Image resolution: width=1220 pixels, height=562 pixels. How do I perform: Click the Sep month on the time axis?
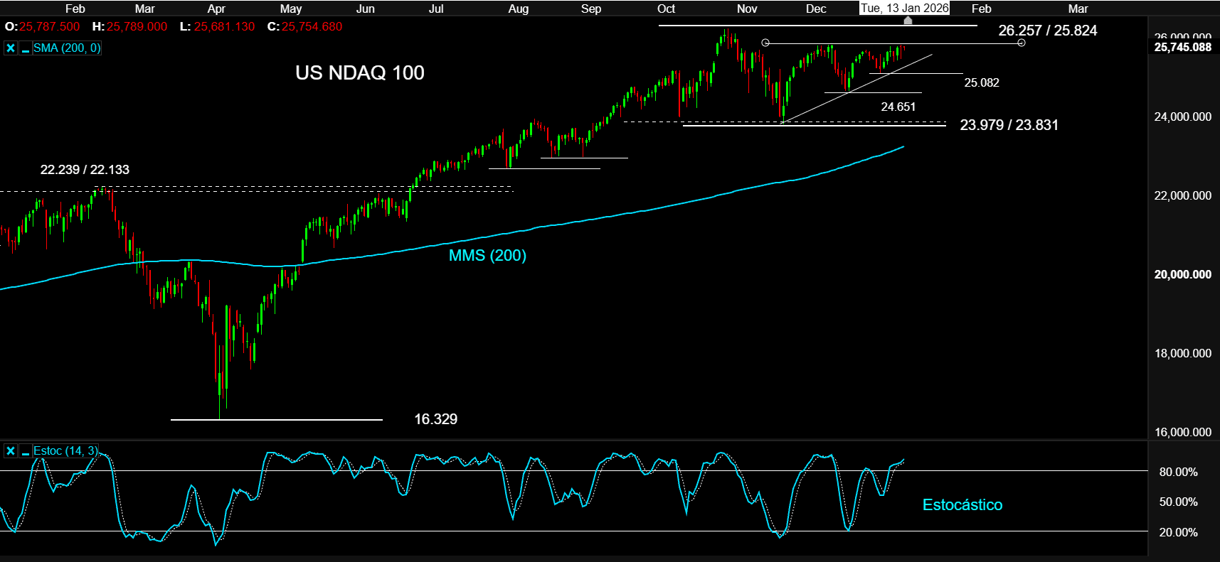591,9
